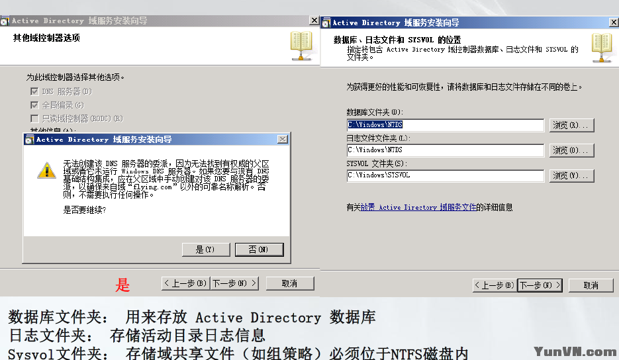Click the book icon in the left wizard header
619x360 pixels.
[302, 46]
